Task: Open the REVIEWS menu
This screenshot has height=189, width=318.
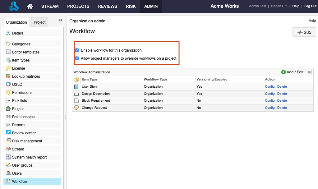Action: click(108, 6)
